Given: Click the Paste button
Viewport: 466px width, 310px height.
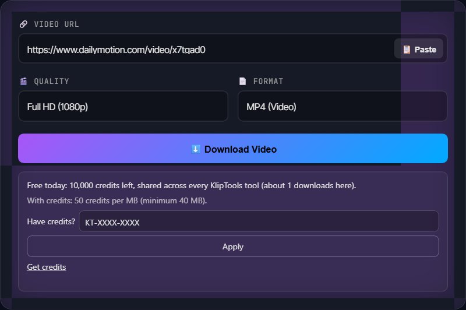Looking at the screenshot, I should 418,49.
